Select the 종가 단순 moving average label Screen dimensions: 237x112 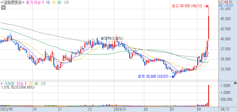[33, 2]
